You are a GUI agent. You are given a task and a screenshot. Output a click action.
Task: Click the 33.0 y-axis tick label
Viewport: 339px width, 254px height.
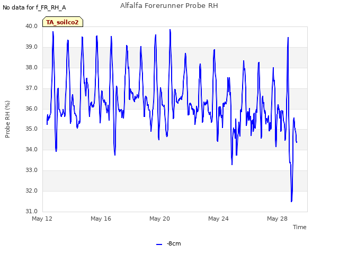pyautogui.click(x=32, y=170)
